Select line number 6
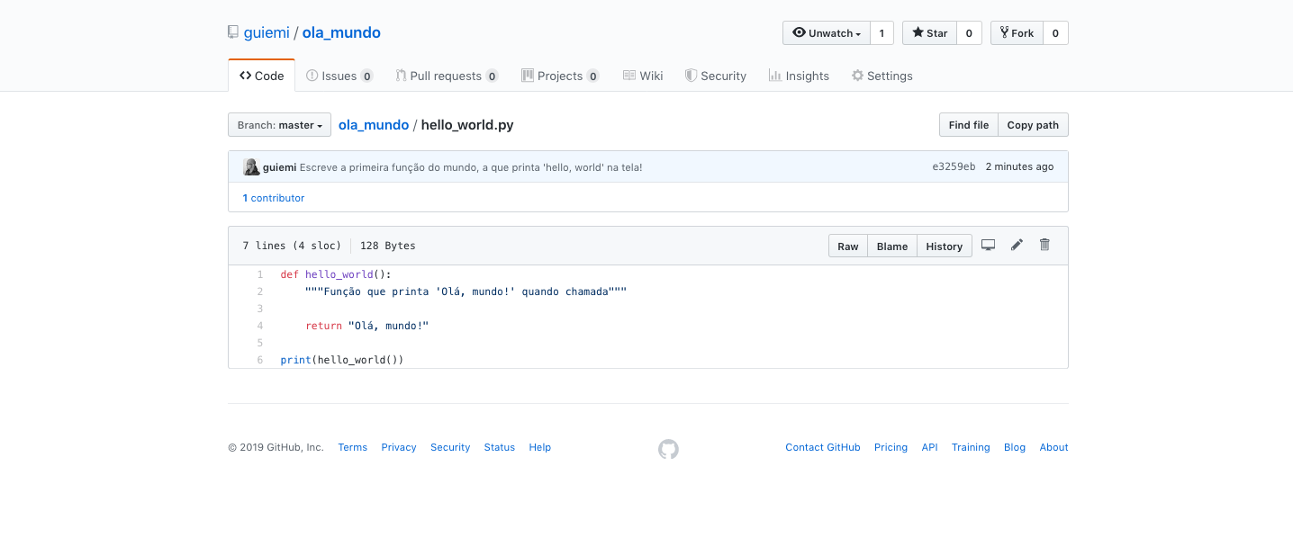 pos(259,360)
